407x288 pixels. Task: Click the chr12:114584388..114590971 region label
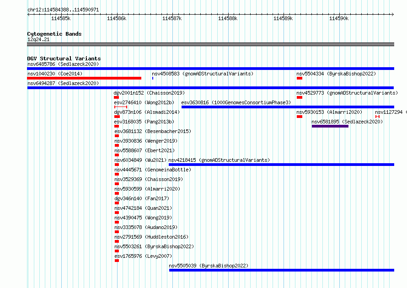tap(63, 10)
